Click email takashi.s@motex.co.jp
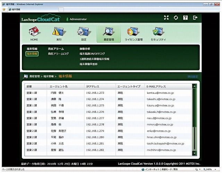Image resolution: width=222 pixels, height=173 pixels. 161,99
